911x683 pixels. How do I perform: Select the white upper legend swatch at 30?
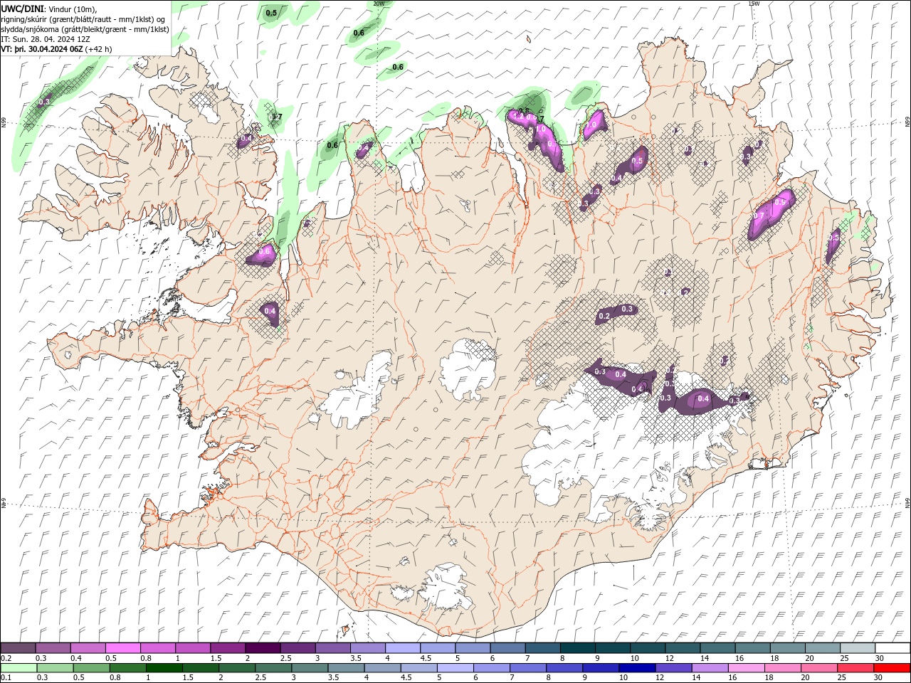click(892, 648)
